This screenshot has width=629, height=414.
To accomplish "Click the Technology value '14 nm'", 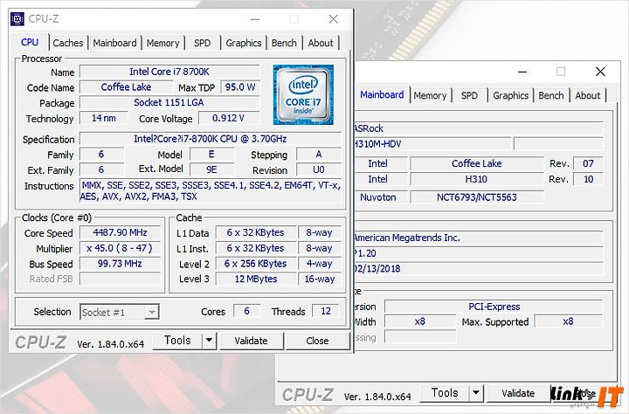I will [x=103, y=118].
